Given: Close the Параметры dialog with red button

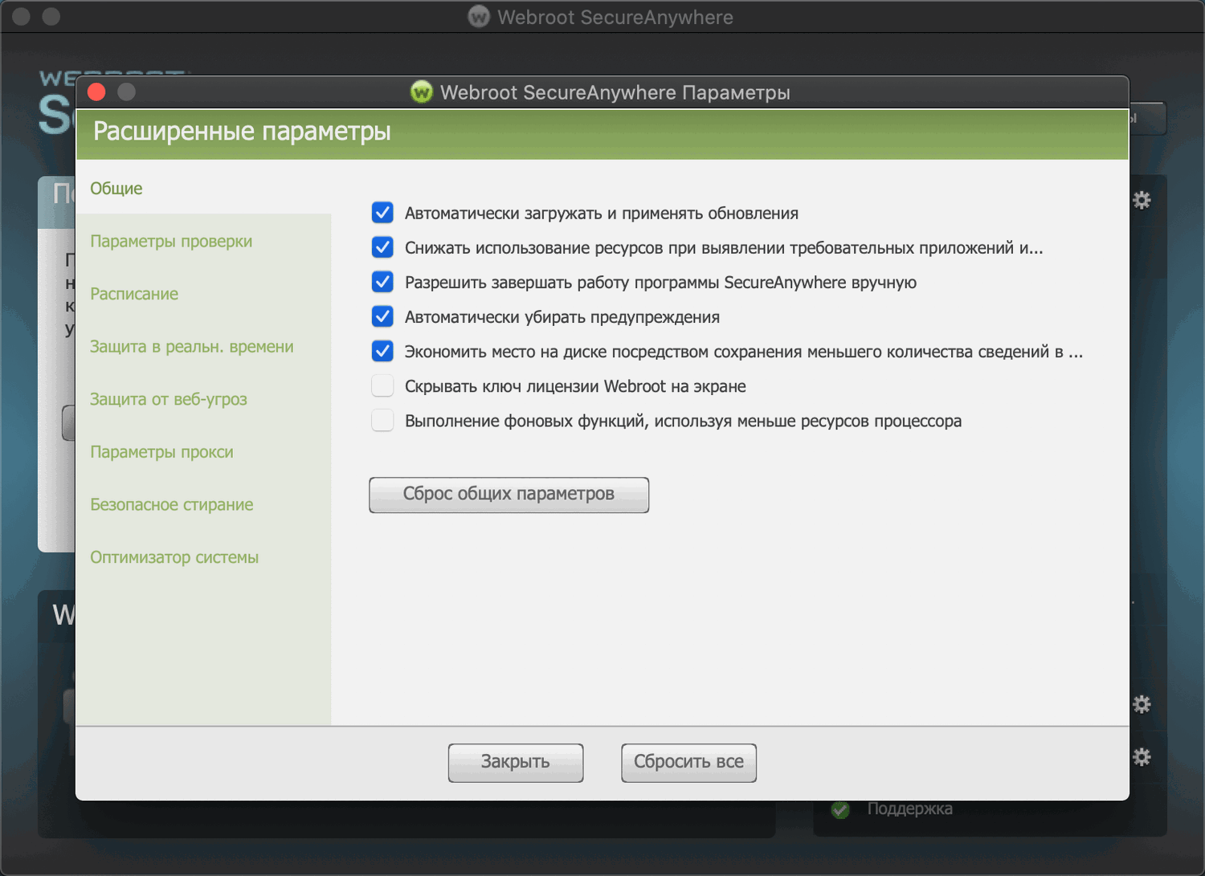Looking at the screenshot, I should pyautogui.click(x=96, y=92).
